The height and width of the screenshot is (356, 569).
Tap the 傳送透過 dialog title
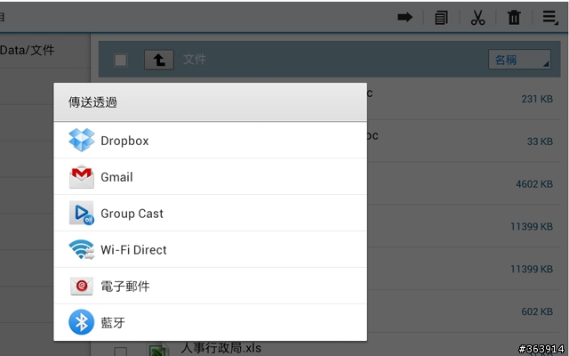pos(92,102)
